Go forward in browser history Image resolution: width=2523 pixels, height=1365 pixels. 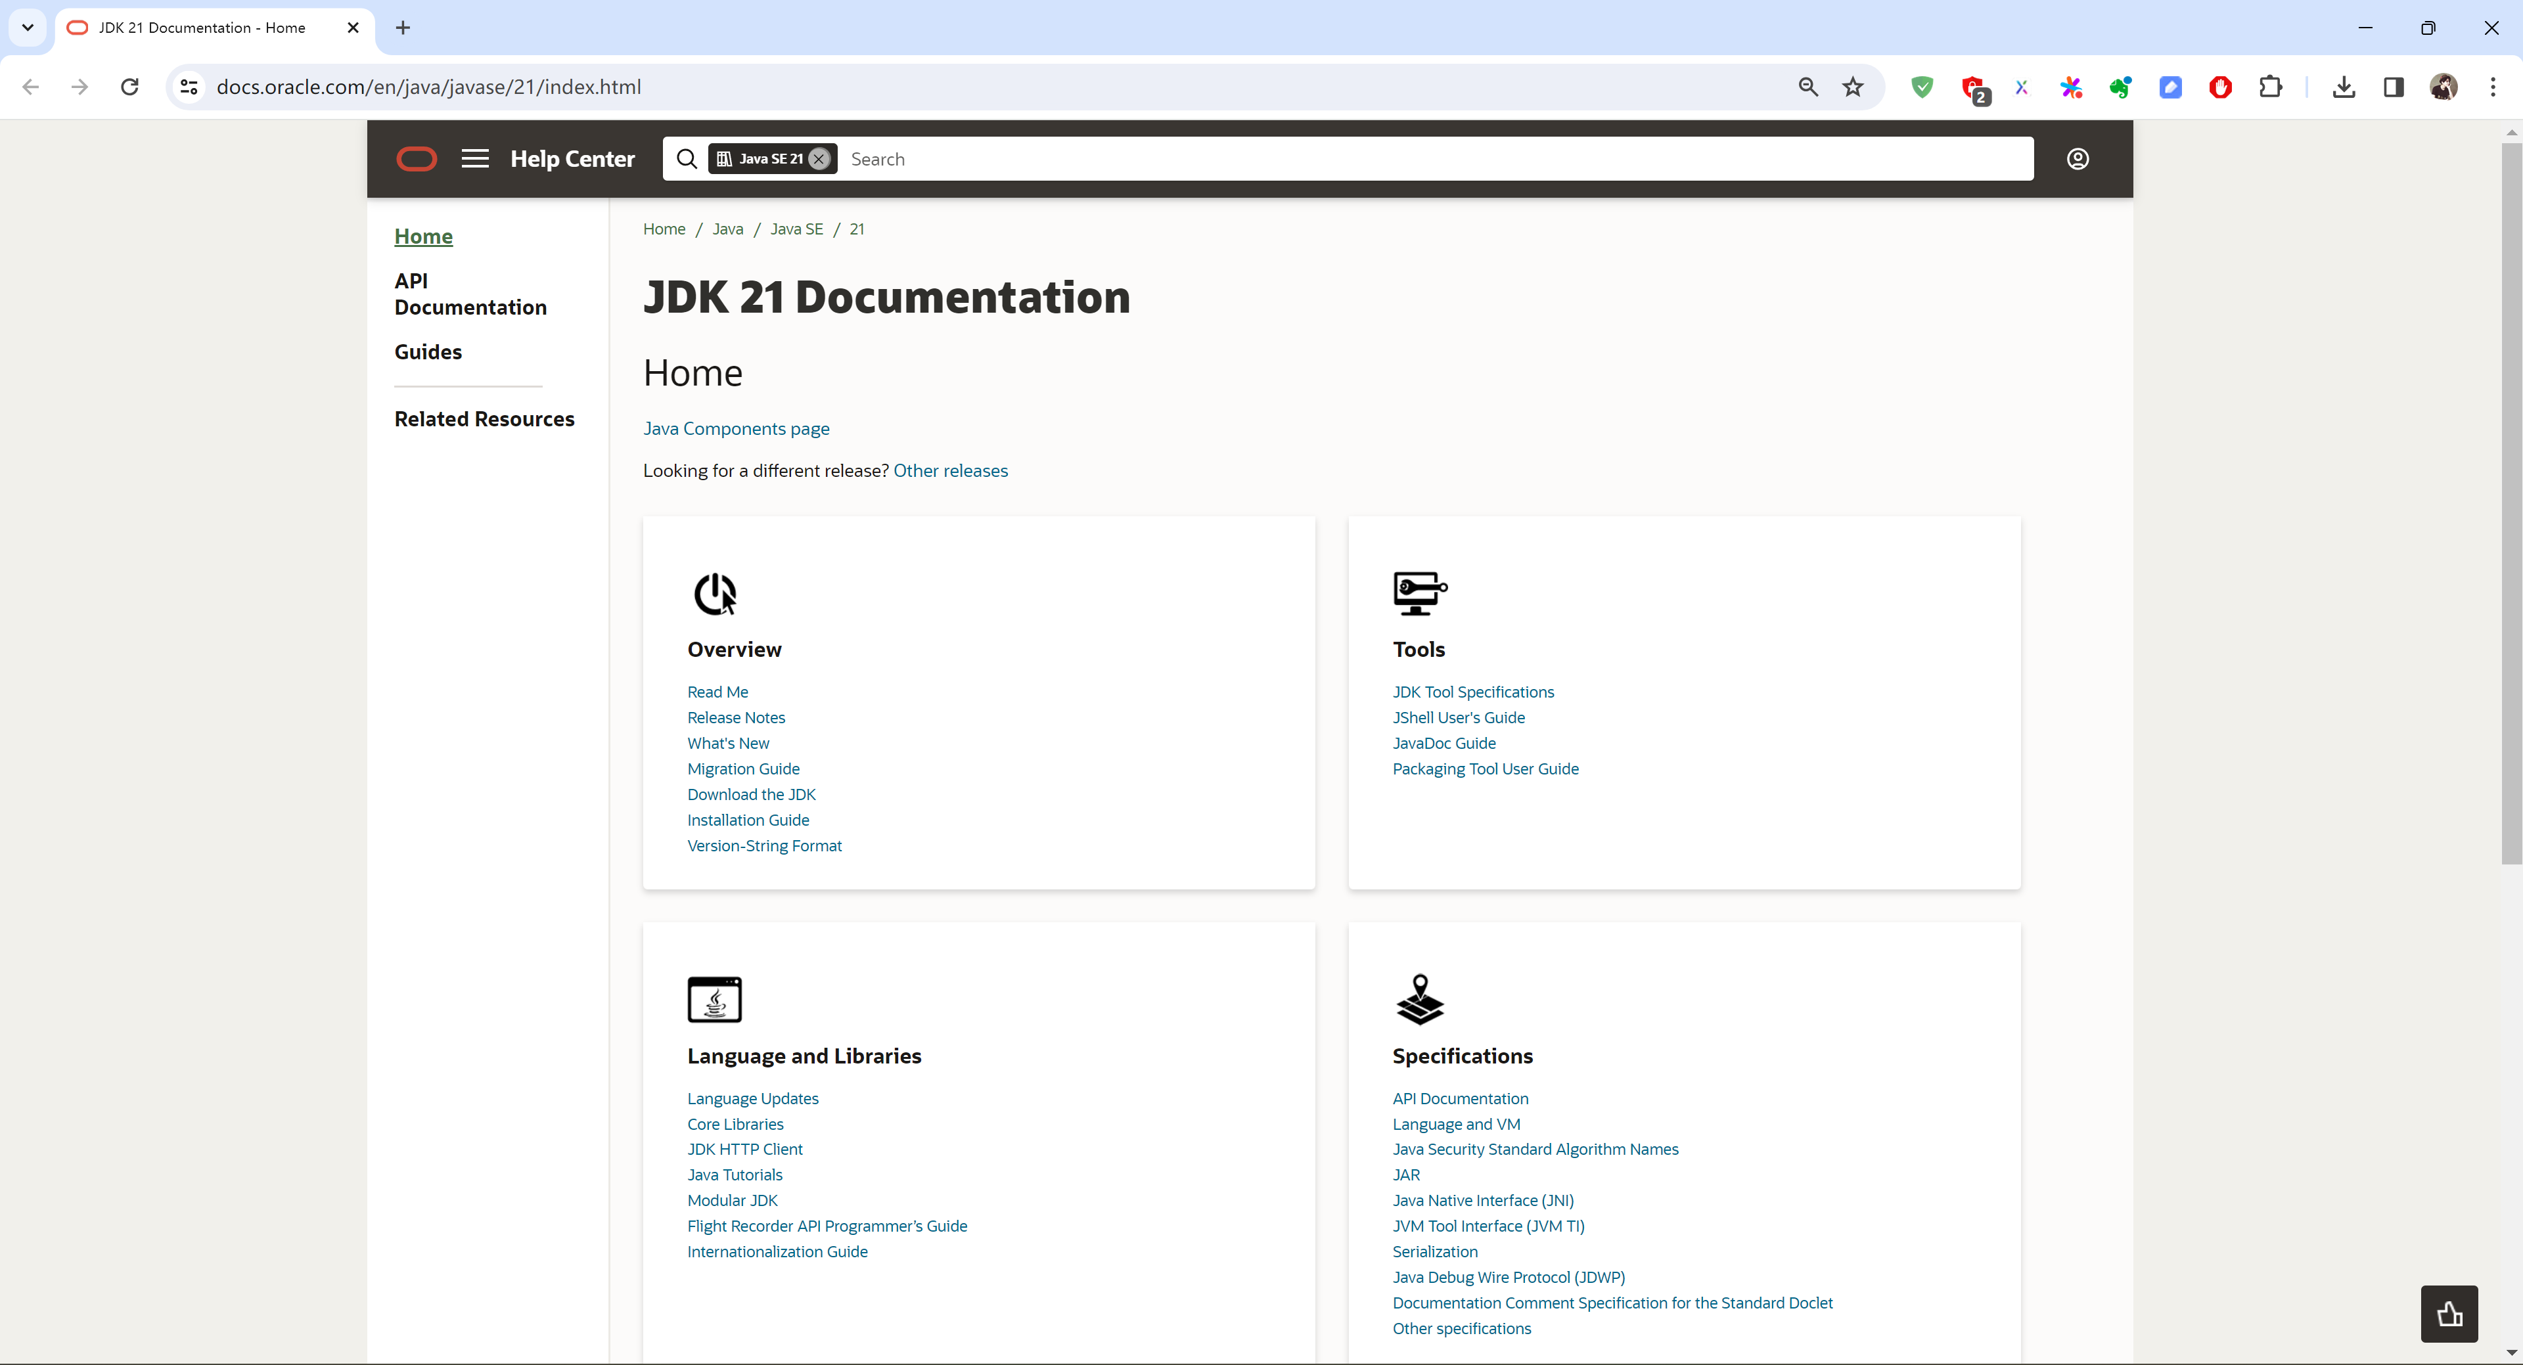click(80, 87)
